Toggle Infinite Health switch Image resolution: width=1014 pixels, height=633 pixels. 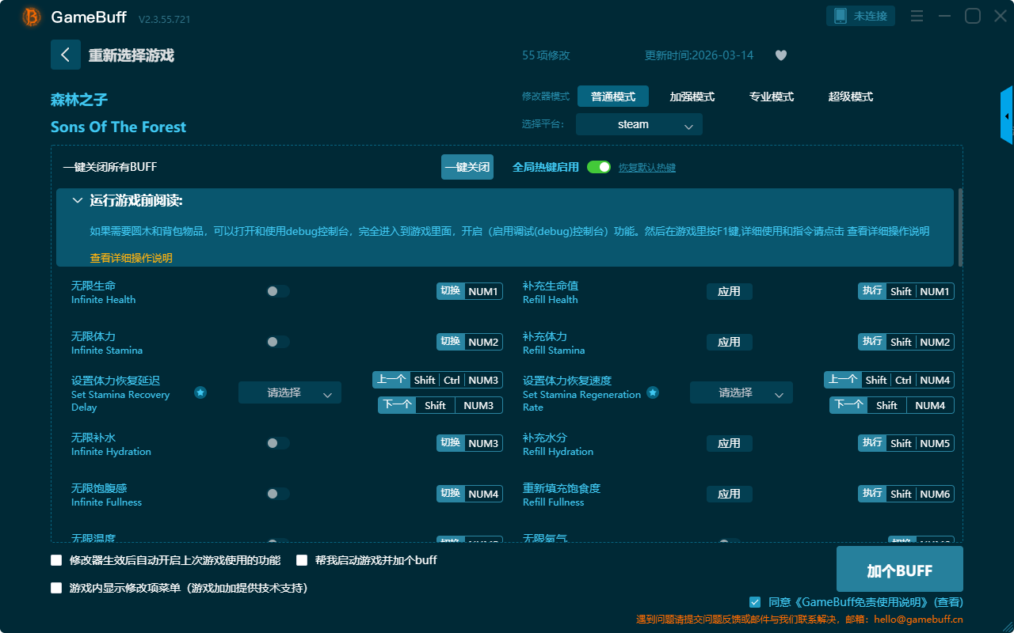click(277, 291)
